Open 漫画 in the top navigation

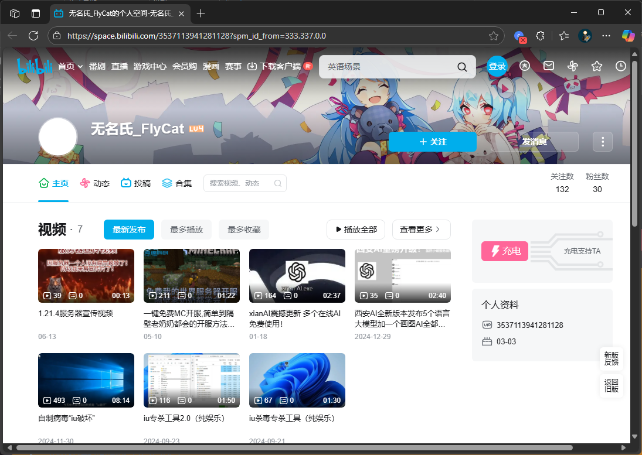pos(211,66)
